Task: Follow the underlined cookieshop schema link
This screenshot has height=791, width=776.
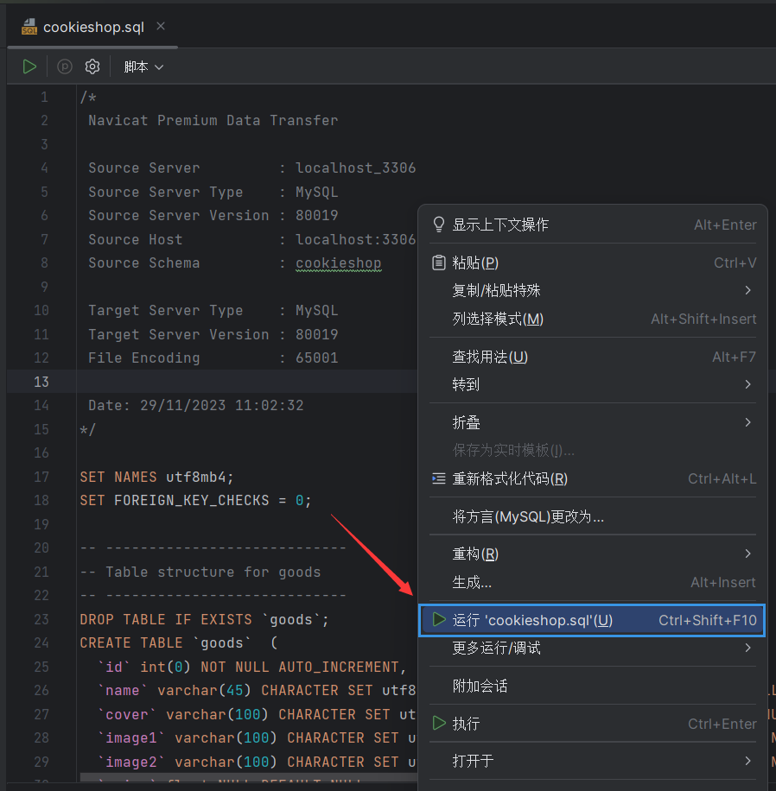Action: [339, 263]
